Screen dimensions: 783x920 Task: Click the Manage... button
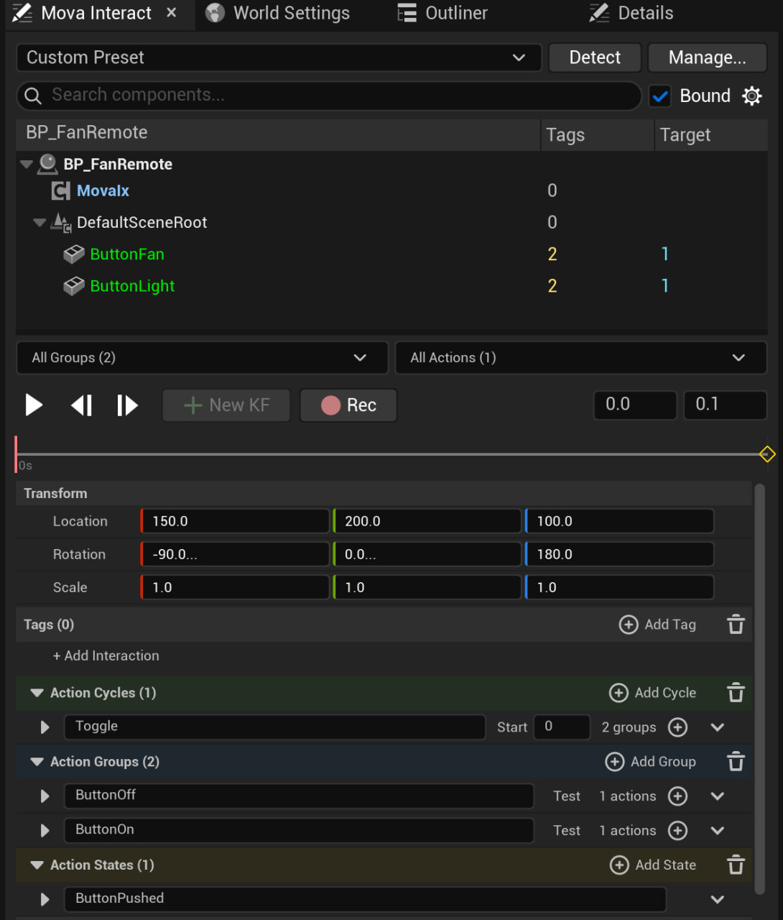point(707,57)
